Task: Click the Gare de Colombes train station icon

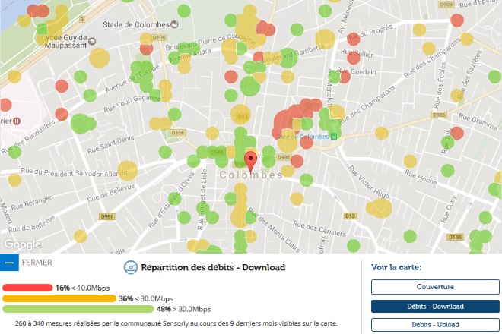Action: tap(334, 136)
